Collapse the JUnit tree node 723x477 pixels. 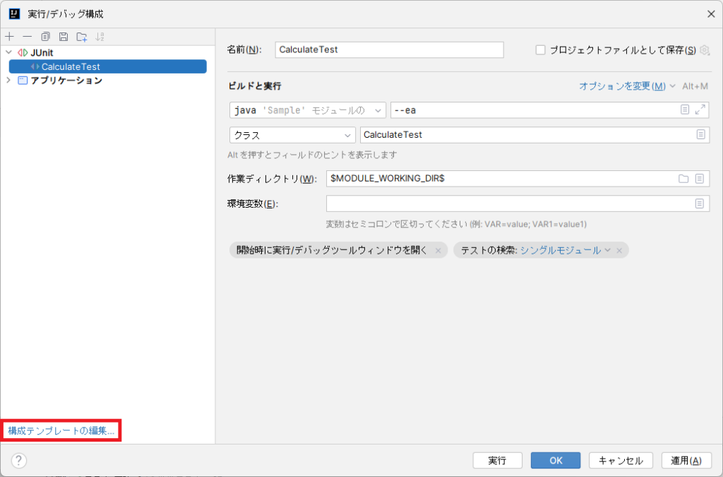coord(8,52)
